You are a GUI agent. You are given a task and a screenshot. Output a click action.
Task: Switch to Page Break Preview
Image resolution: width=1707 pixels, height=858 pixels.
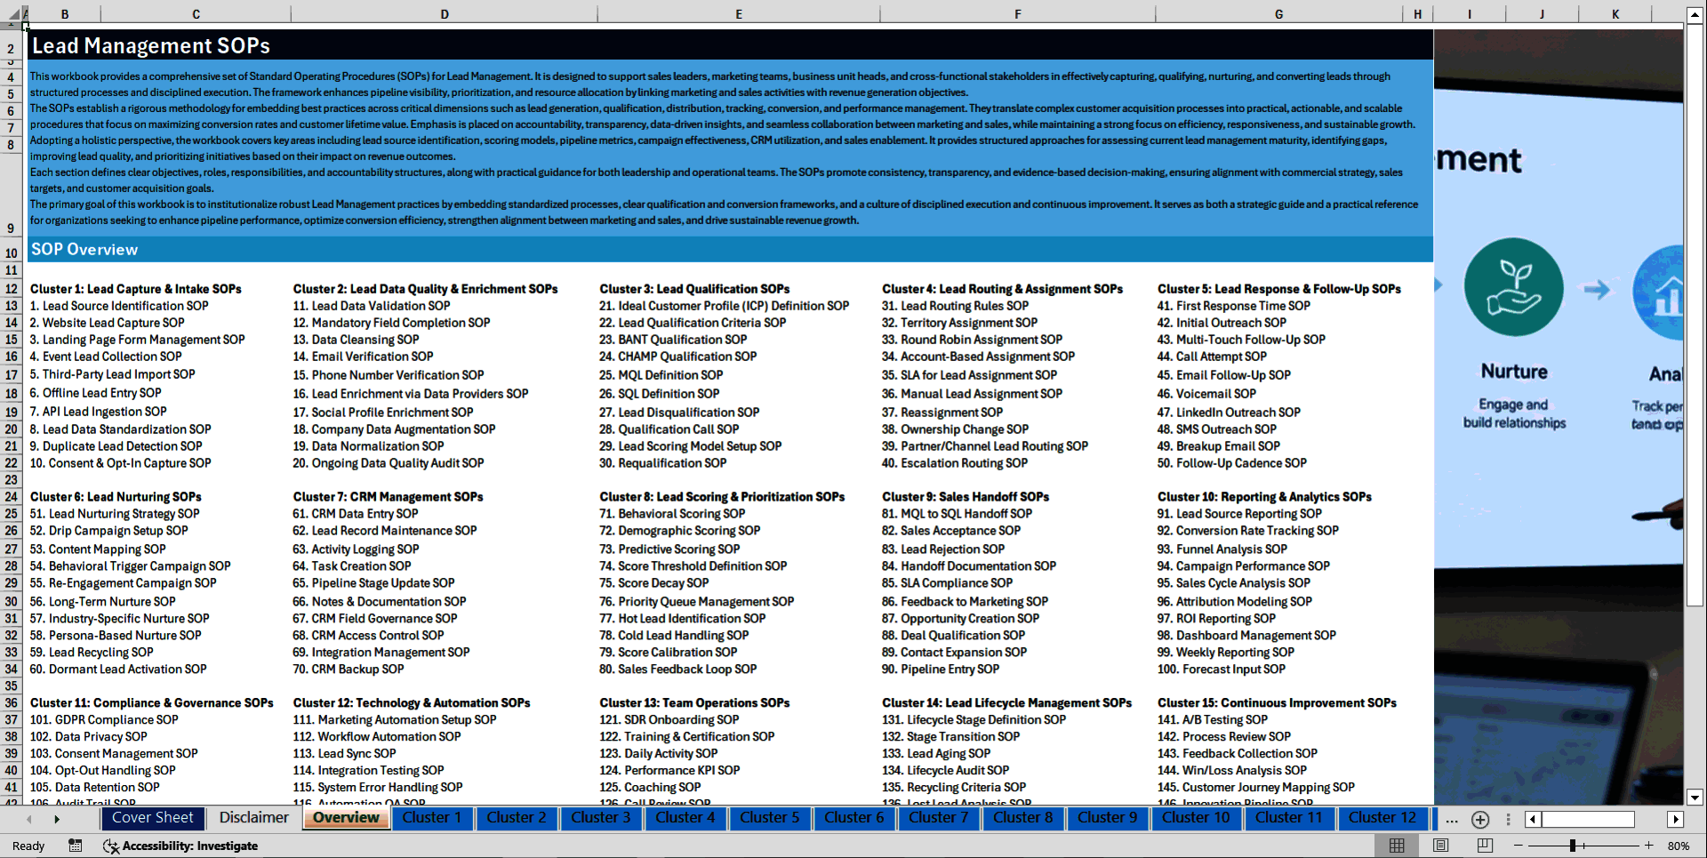(1485, 846)
